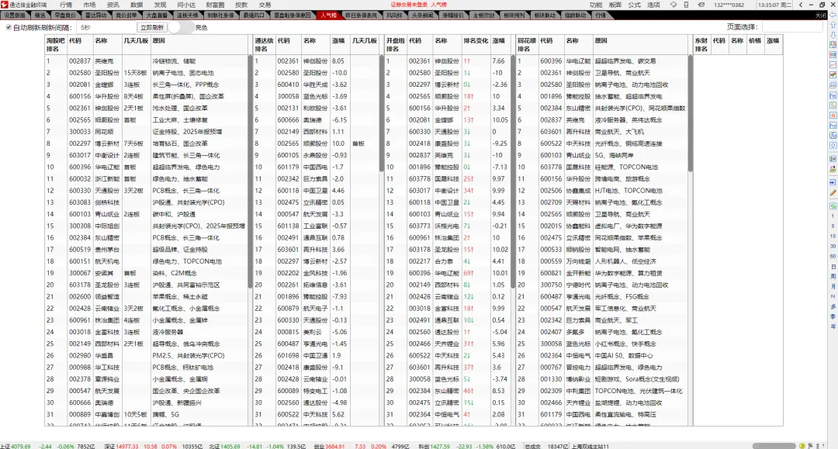Click the 同花顺 table vertical scrollbar
The height and width of the screenshot is (449, 838).
coord(690,113)
